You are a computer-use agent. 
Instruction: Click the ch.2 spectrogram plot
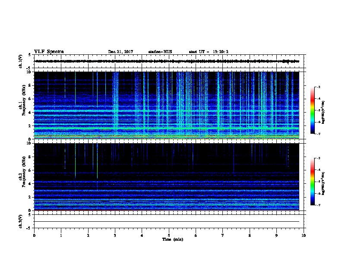[167, 177]
